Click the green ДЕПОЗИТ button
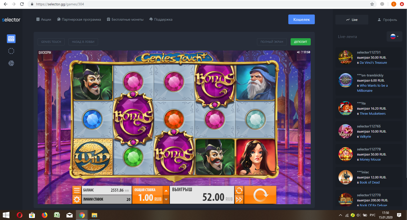407x220 pixels. (301, 42)
